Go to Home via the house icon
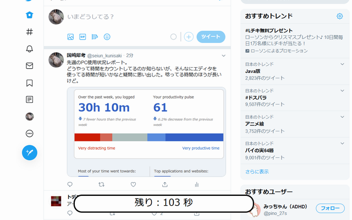 click(29, 15)
